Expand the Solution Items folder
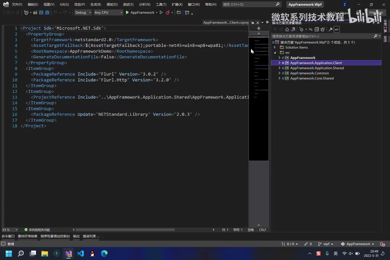Screen dimensions: 390x260 (x=275, y=47)
